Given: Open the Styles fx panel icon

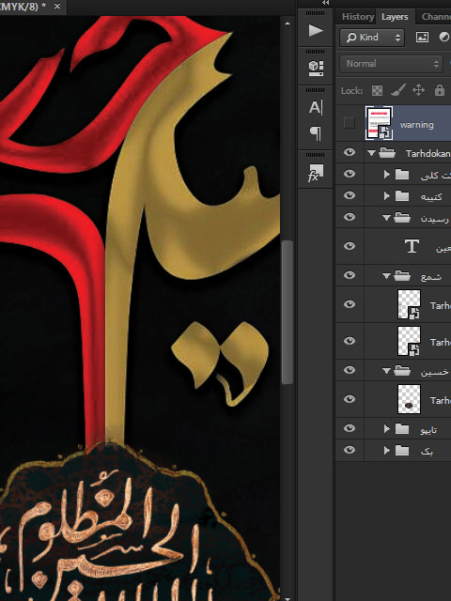Looking at the screenshot, I should [316, 173].
